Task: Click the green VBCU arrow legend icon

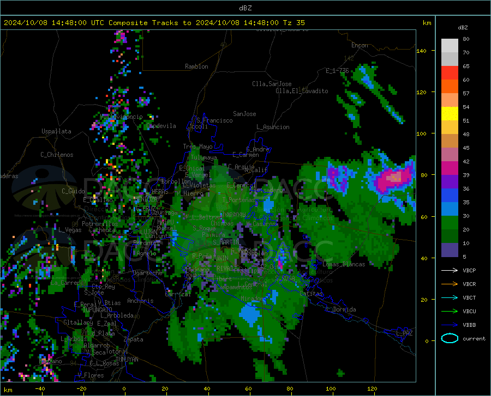Action: pyautogui.click(x=450, y=312)
